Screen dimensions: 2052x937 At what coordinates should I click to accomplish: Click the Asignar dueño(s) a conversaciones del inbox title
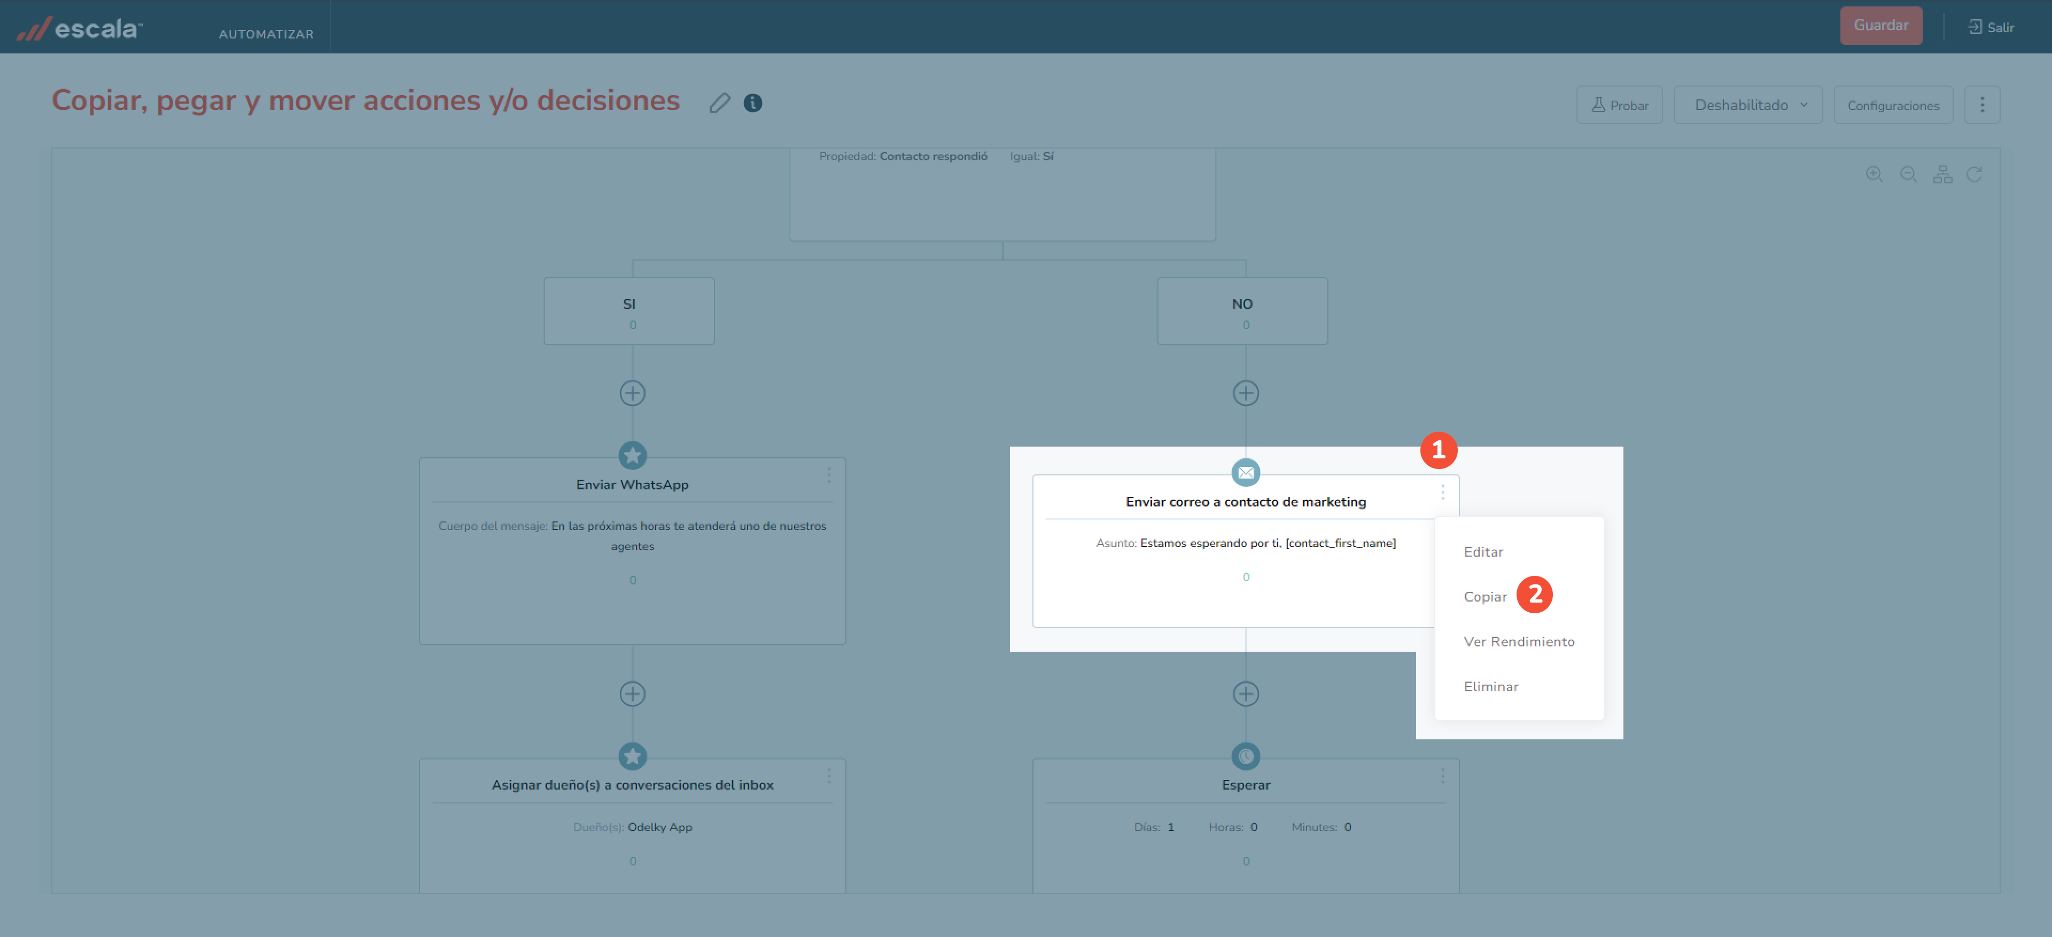633,785
